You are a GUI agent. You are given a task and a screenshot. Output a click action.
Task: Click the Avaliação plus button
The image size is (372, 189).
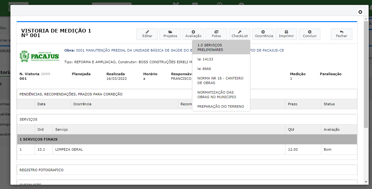pyautogui.click(x=193, y=34)
